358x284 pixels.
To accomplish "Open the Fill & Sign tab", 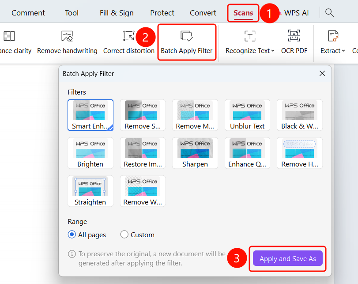I will [117, 13].
